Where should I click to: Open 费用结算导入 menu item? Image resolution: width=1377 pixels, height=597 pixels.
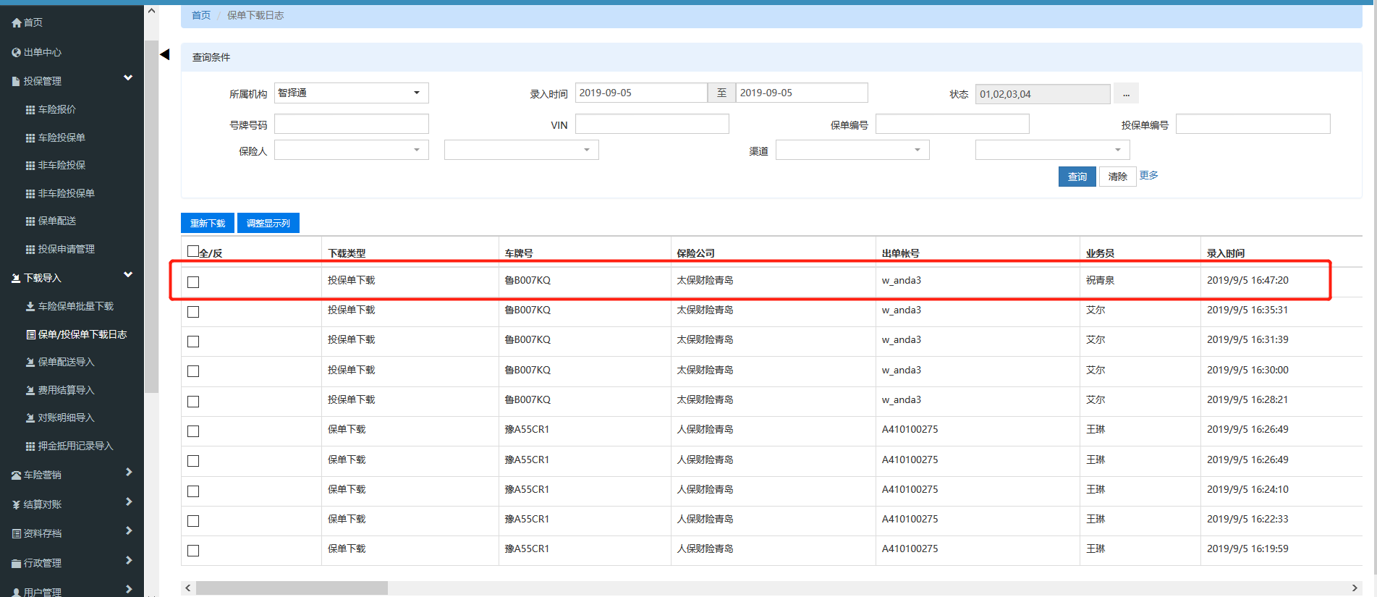66,391
